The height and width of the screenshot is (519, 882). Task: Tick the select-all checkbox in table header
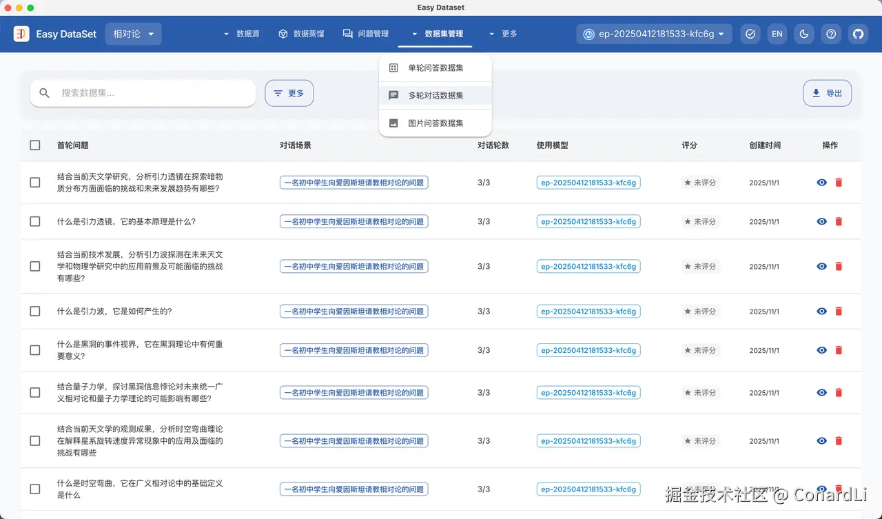pos(35,145)
